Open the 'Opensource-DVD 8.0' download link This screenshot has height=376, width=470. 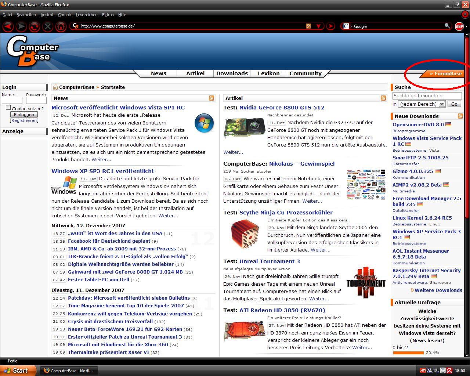tap(418, 124)
